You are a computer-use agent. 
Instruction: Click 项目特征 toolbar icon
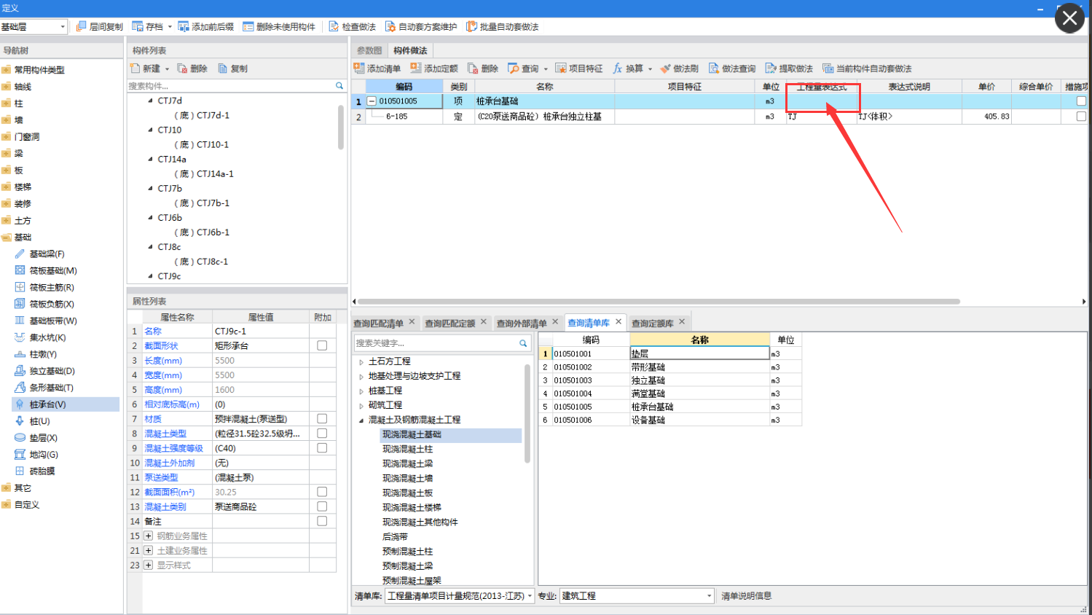tap(561, 68)
